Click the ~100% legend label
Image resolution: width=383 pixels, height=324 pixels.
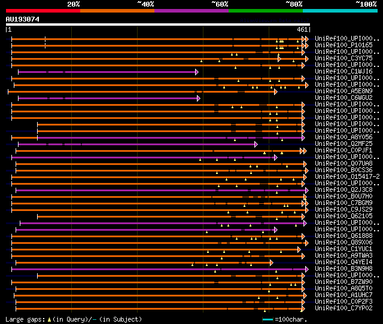366,4
